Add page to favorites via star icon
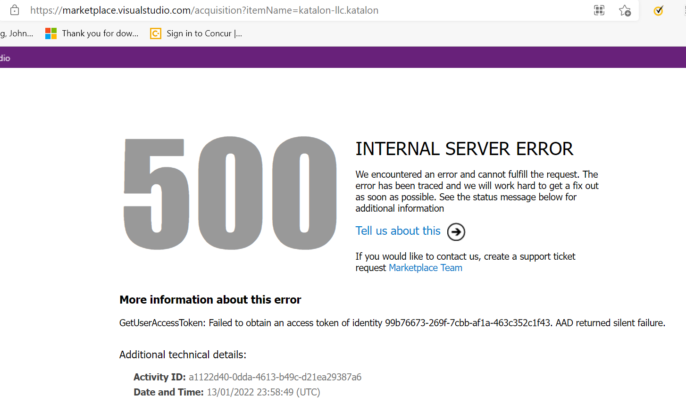Viewport: 686px width, 412px height. pos(625,10)
